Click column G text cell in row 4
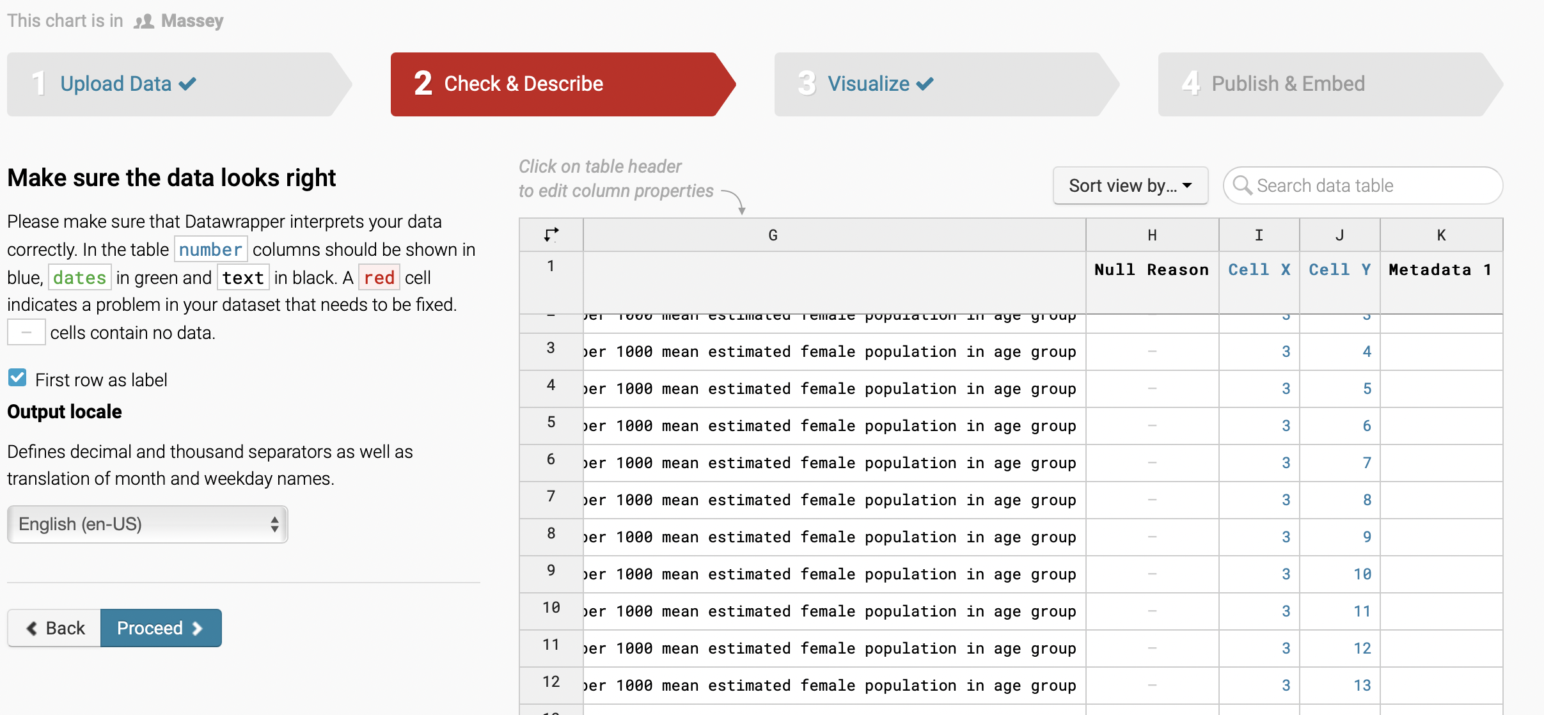Screen dimensions: 1544x715 tap(835, 389)
